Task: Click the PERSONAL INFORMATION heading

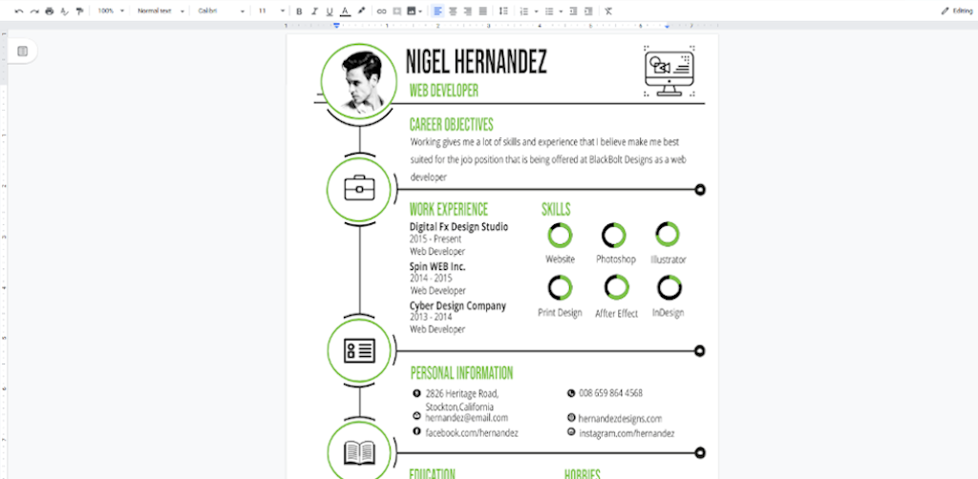Action: click(x=461, y=373)
